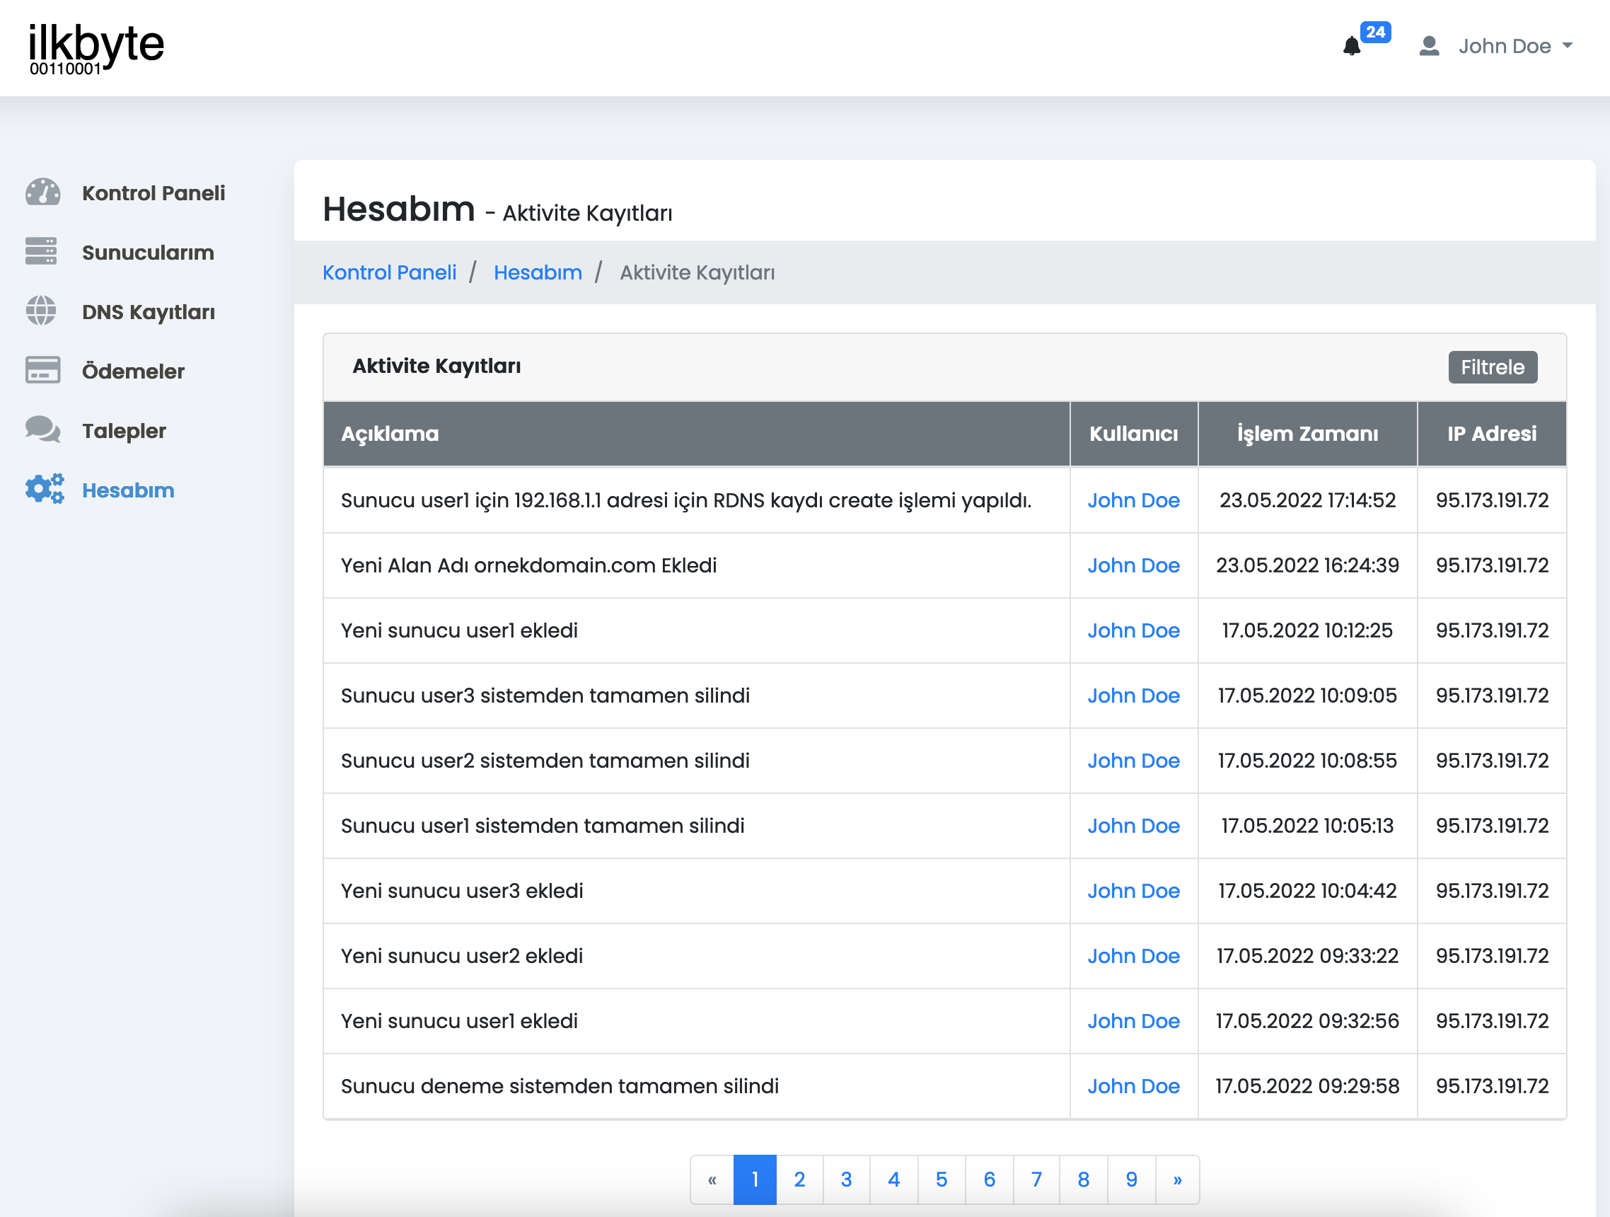Click the 24 notifications badge
The image size is (1610, 1217).
1375,32
